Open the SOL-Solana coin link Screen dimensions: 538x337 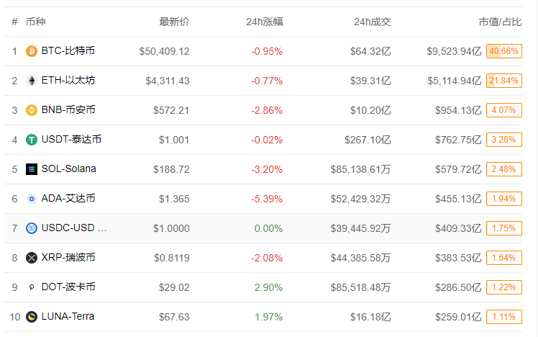(x=68, y=169)
